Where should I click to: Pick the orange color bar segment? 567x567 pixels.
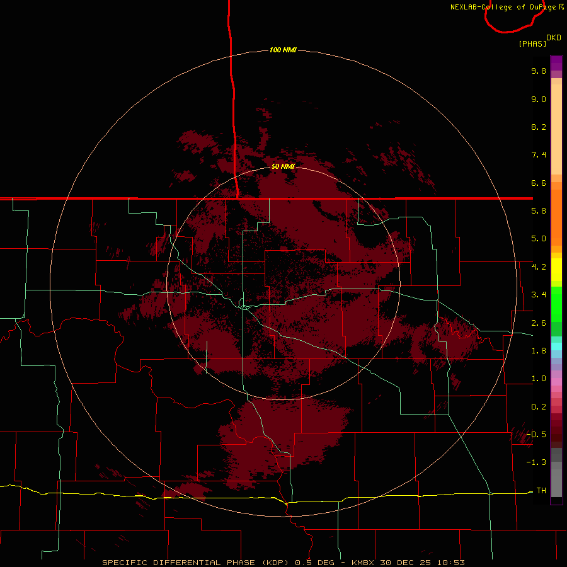coord(556,218)
